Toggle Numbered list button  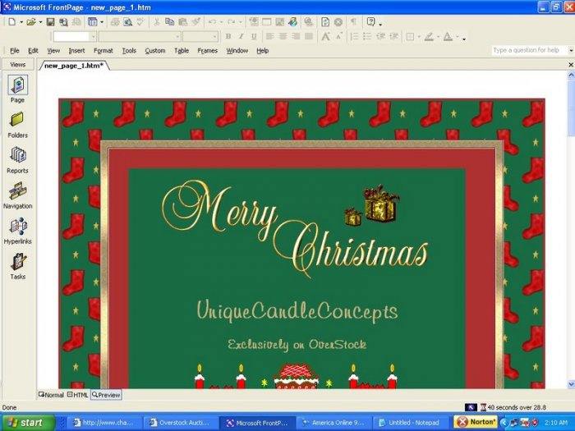[354, 36]
